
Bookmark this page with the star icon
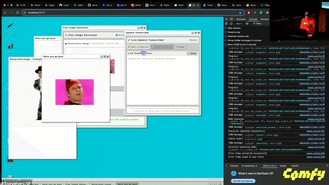pos(240,13)
